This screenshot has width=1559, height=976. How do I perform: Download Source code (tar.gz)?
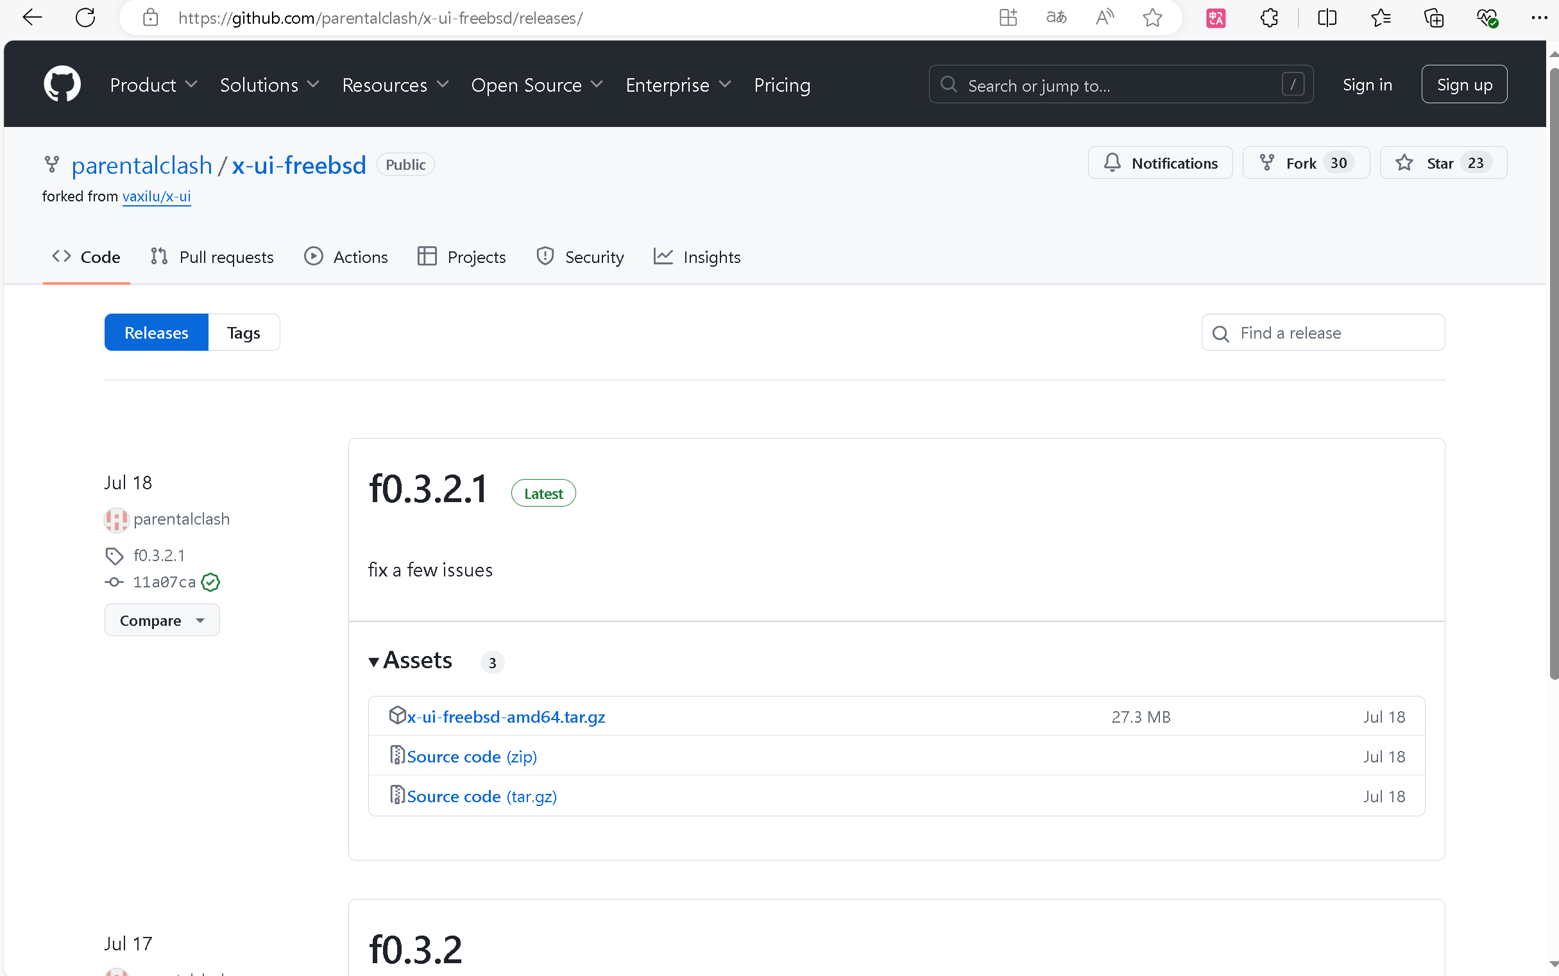click(482, 796)
